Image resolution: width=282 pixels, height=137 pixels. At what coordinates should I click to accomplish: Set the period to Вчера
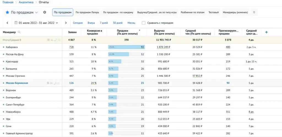(x=91, y=23)
